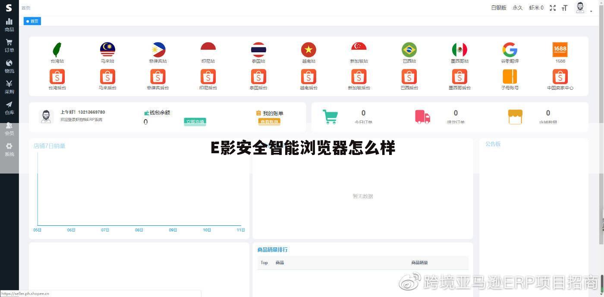Change font size with the Tt icon
The width and height of the screenshot is (604, 297).
pos(564,8)
